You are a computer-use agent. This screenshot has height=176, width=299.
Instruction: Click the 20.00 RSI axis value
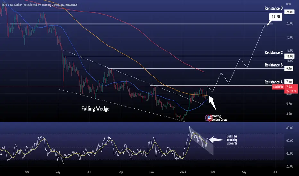pos(289,166)
